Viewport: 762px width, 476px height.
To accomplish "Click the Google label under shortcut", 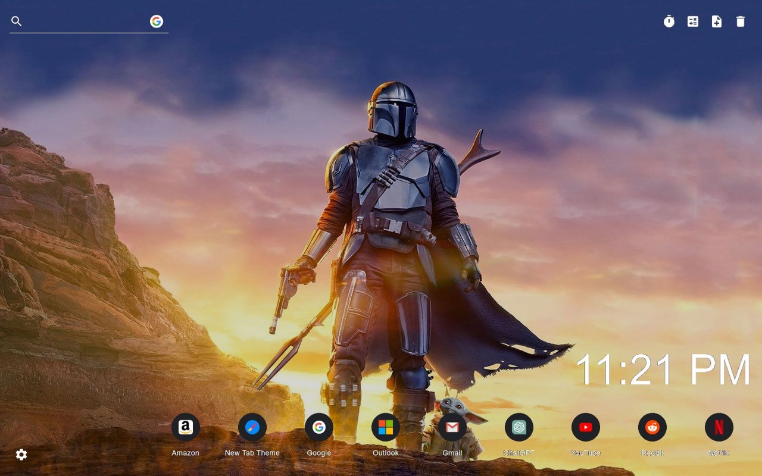I will tap(319, 453).
